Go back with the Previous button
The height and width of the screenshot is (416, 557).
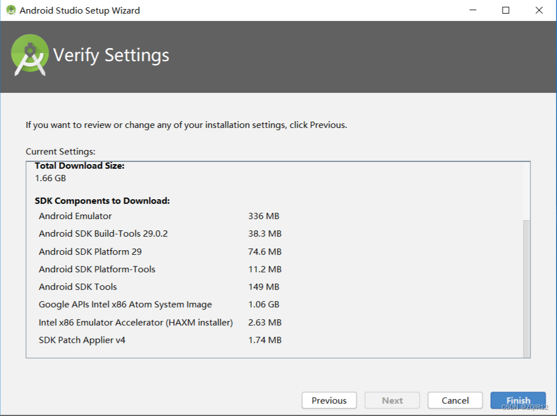pyautogui.click(x=329, y=400)
